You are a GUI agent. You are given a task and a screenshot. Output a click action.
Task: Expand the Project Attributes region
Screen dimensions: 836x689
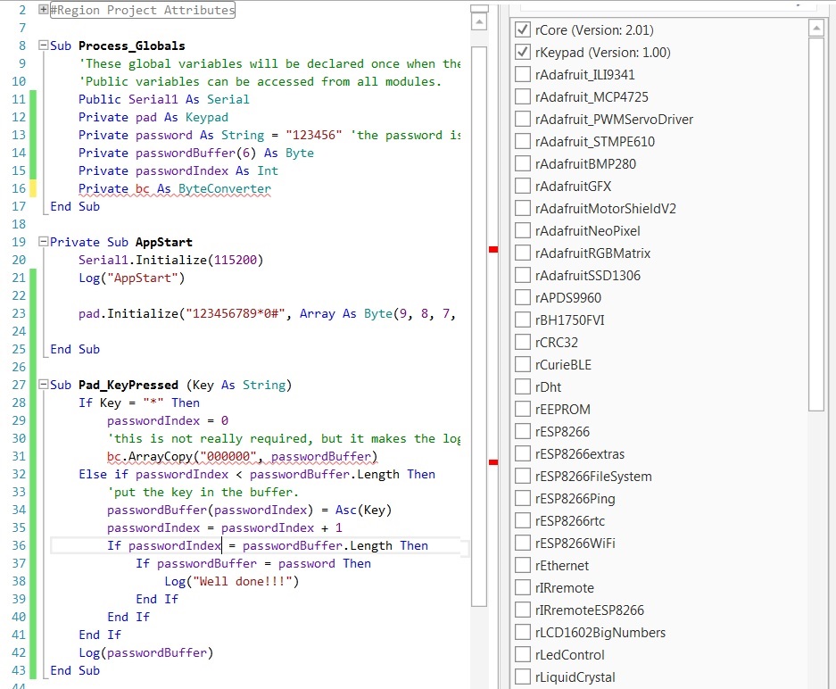point(43,10)
